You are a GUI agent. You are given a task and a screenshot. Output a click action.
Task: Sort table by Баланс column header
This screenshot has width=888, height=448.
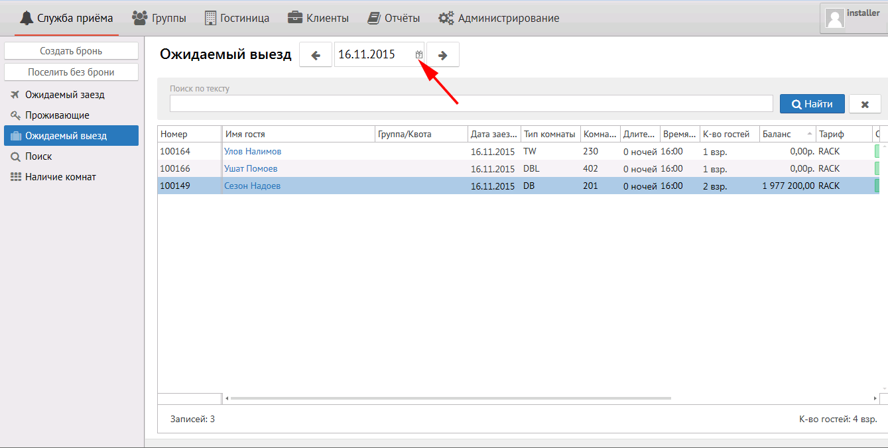click(786, 134)
